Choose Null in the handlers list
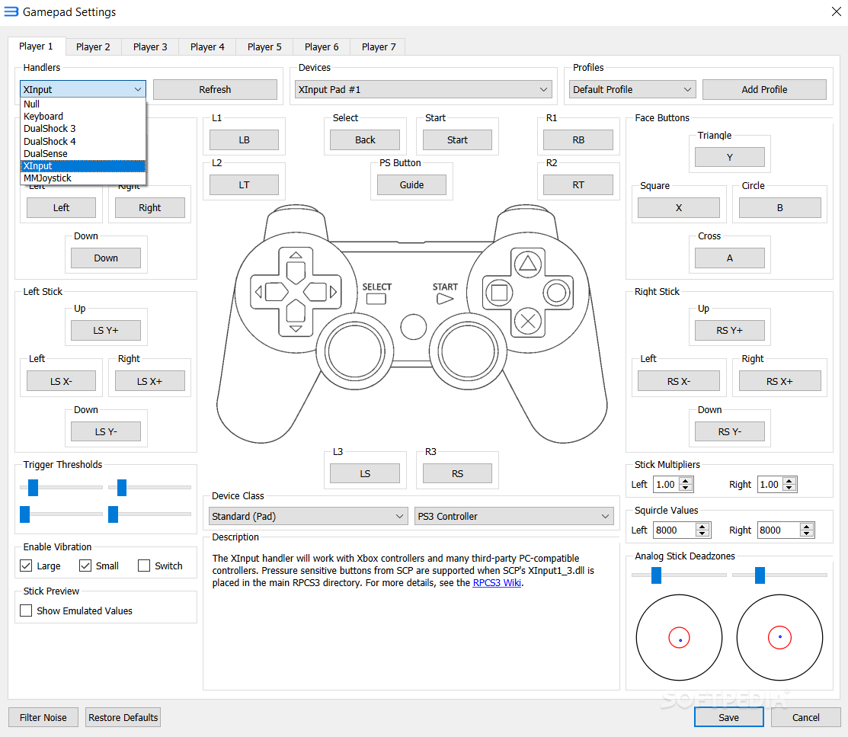This screenshot has height=737, width=848. point(83,104)
